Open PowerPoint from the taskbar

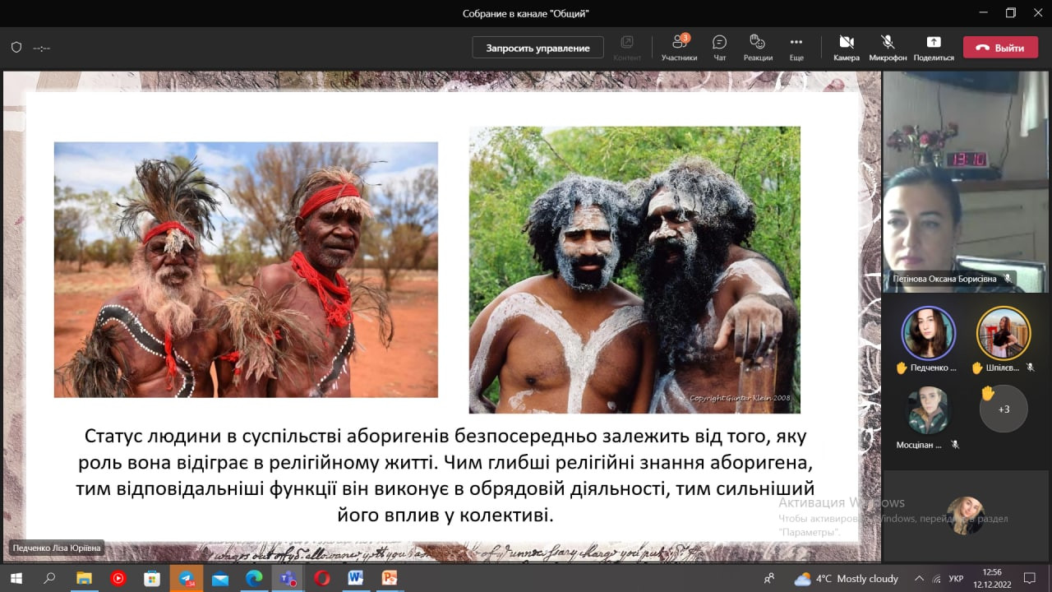click(x=389, y=578)
